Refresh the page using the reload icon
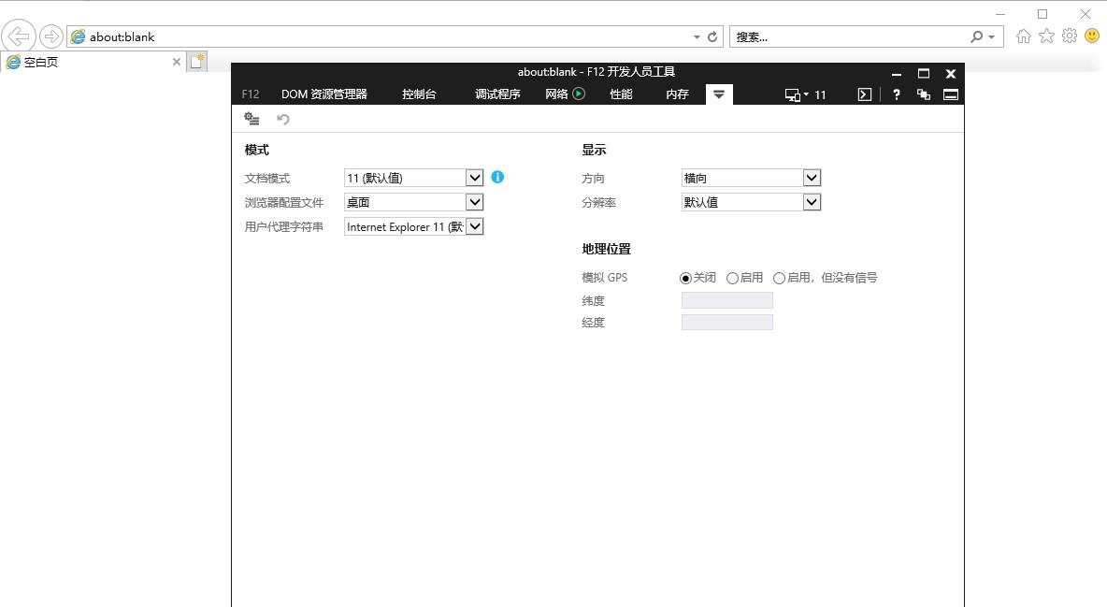 pos(712,36)
